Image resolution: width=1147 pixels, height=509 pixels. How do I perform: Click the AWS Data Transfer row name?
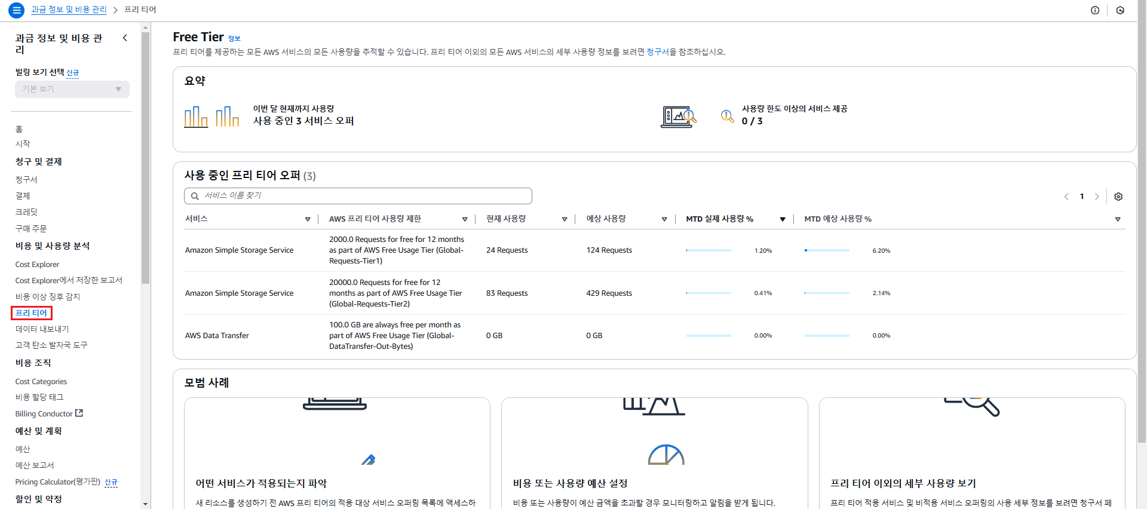[217, 336]
